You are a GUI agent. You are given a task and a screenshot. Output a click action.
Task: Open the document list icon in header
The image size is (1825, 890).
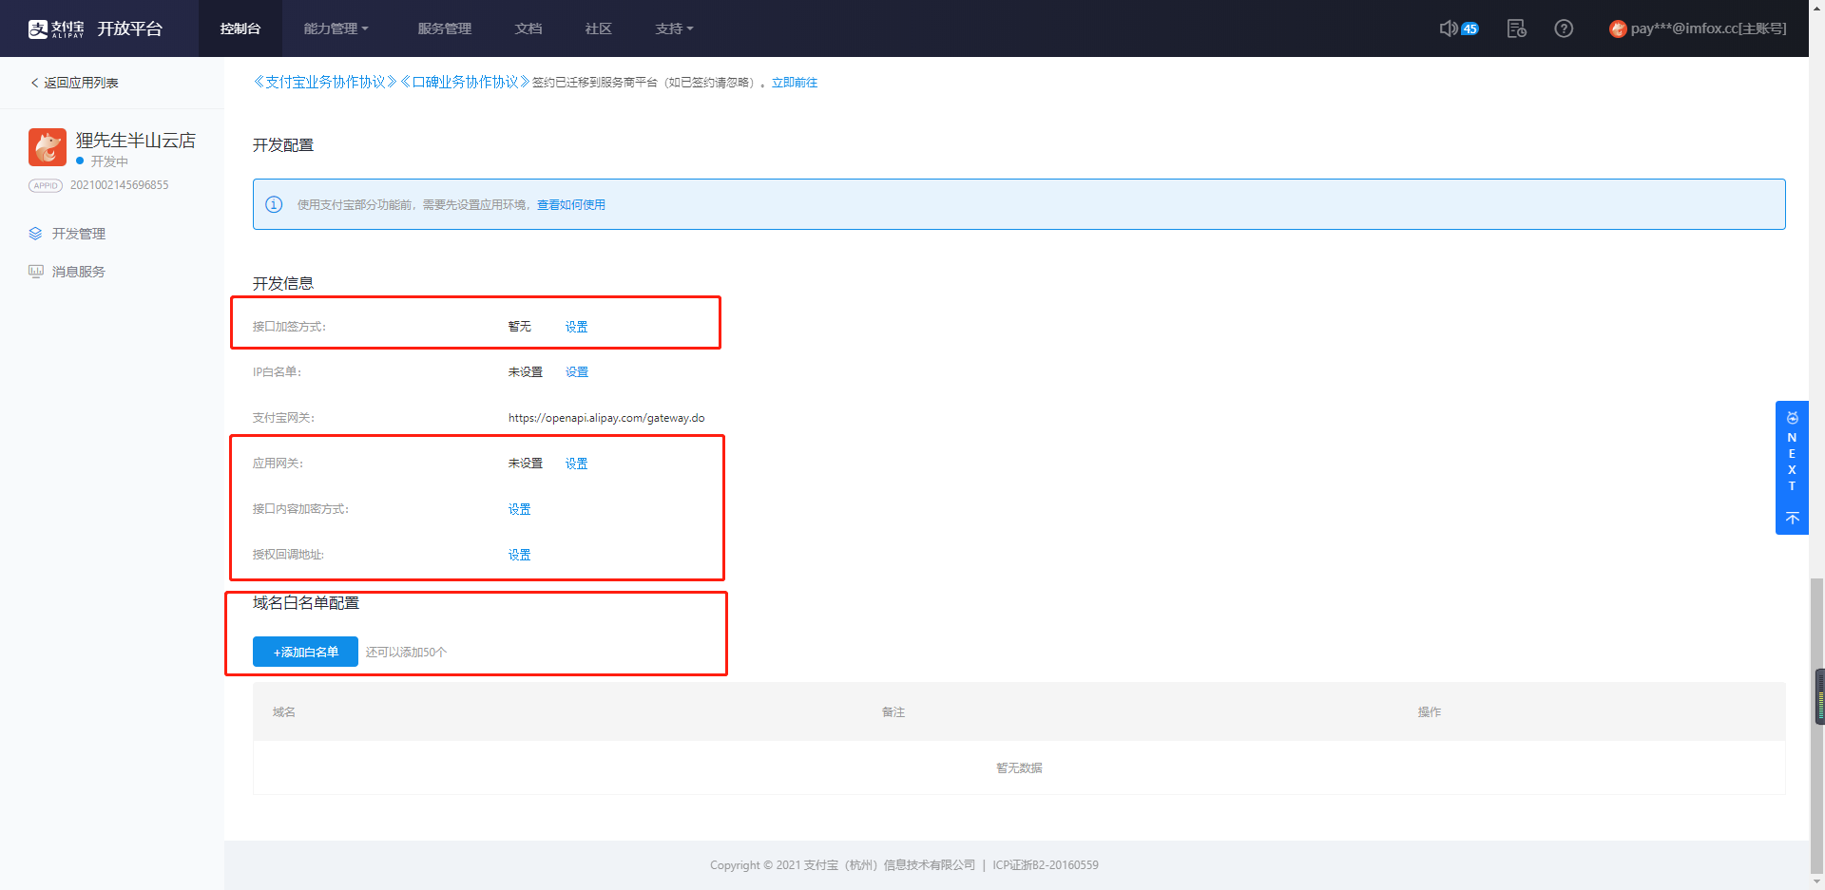coord(1517,28)
